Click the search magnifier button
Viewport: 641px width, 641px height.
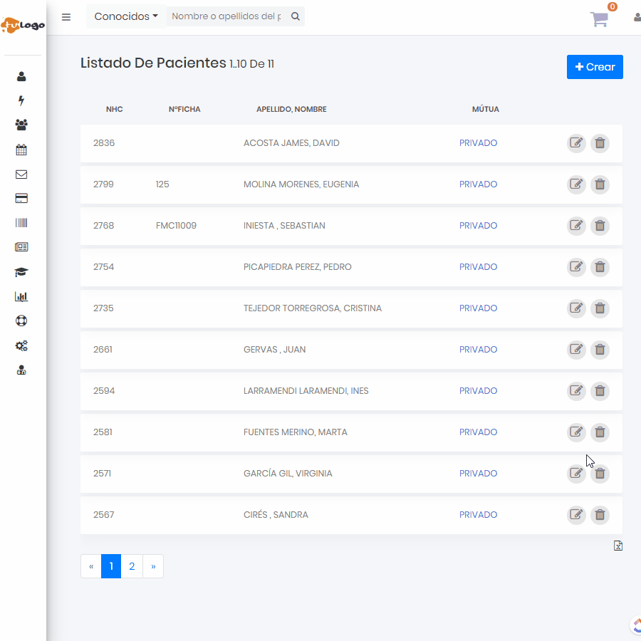tap(296, 16)
